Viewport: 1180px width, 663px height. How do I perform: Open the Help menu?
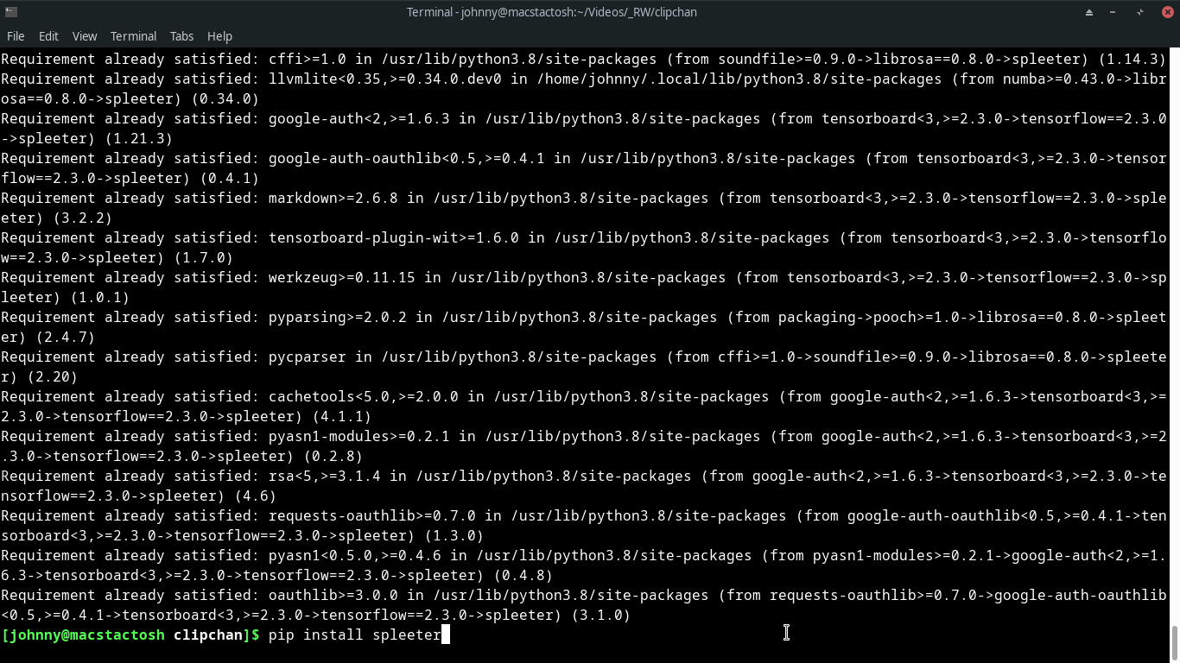click(x=219, y=36)
